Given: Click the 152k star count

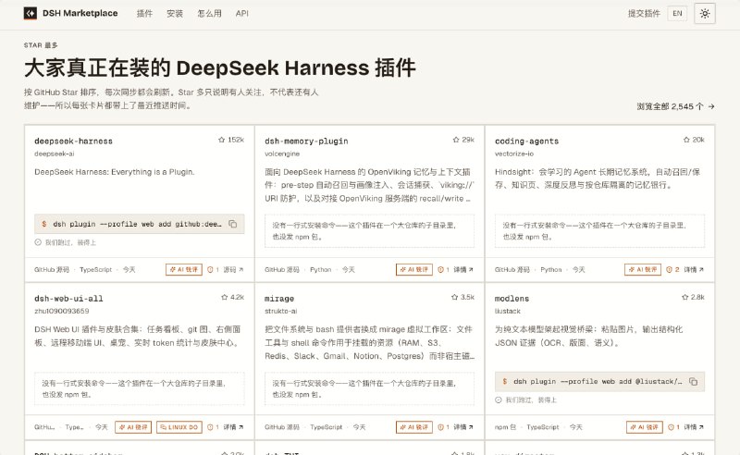Looking at the screenshot, I should (236, 140).
